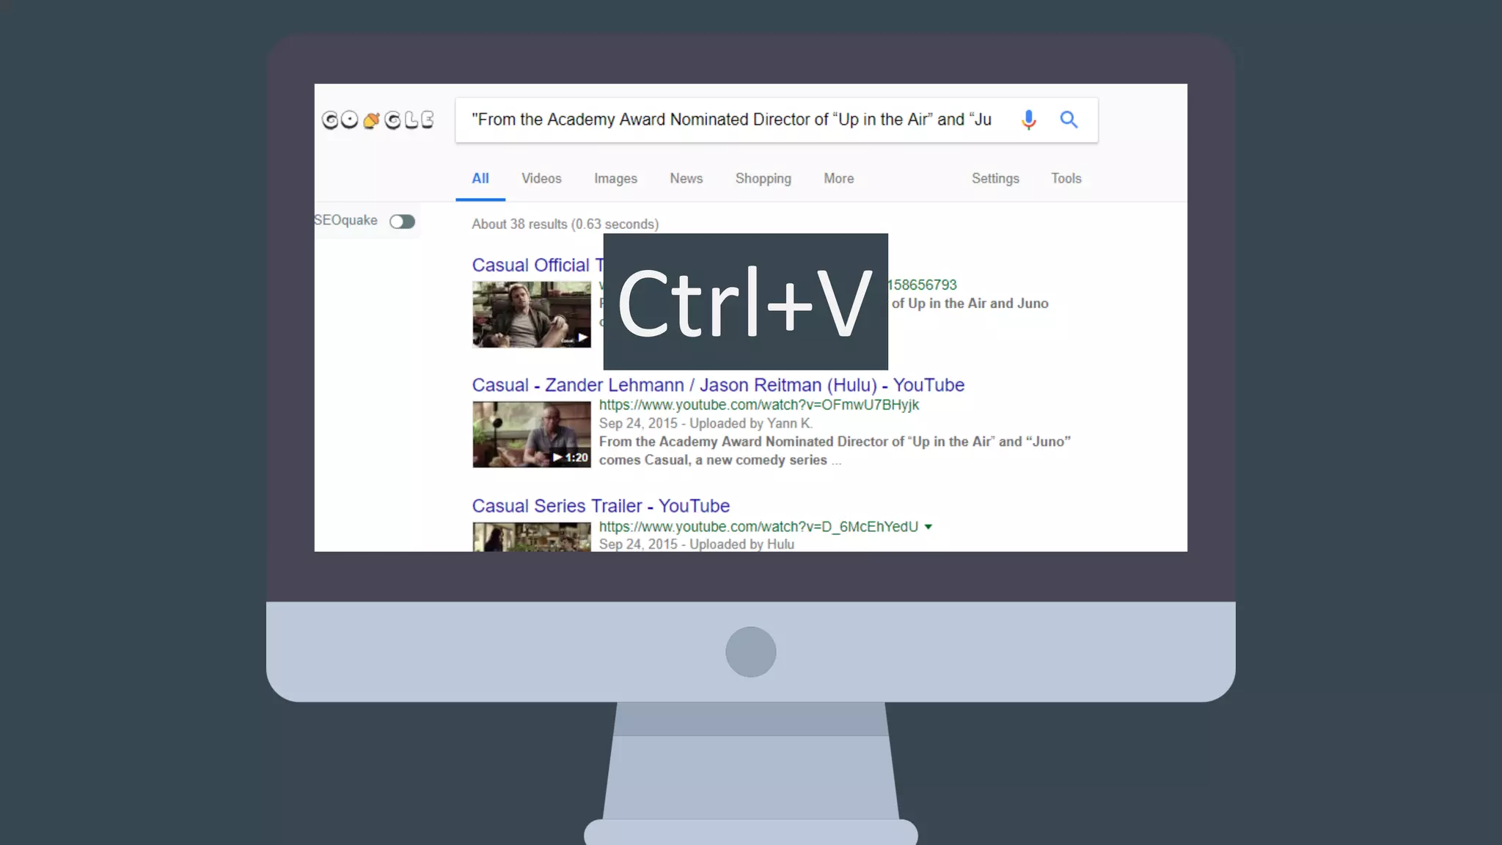Click 'comes Casual, a new comedy series' snippet
Screen dimensions: 1502x845
click(x=713, y=460)
